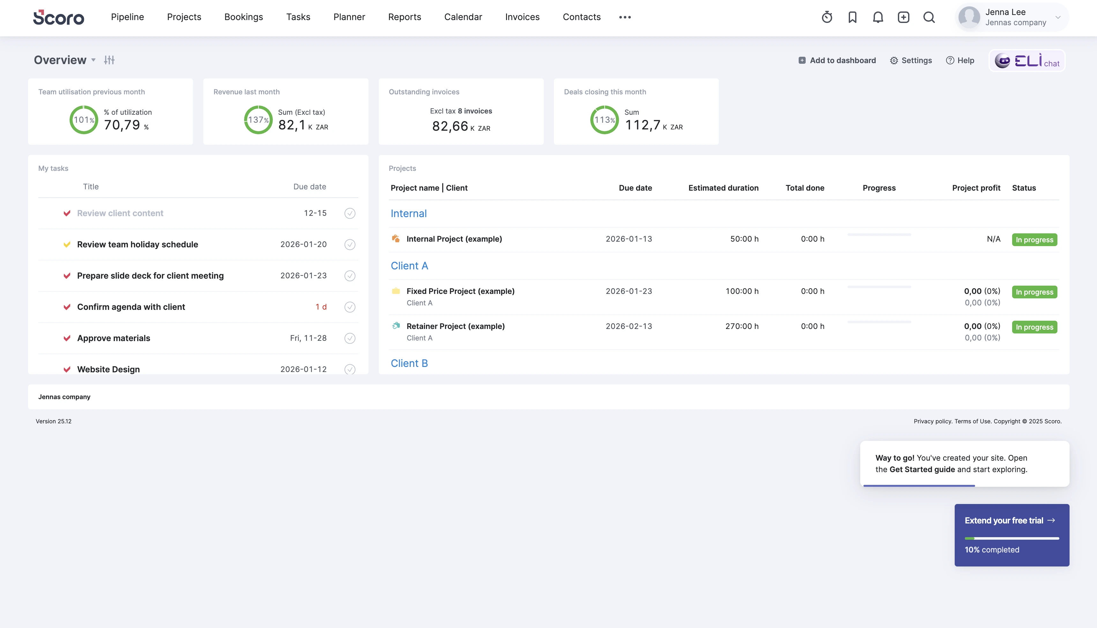This screenshot has width=1097, height=628.
Task: Go to the Pipeline menu
Action: (x=127, y=17)
